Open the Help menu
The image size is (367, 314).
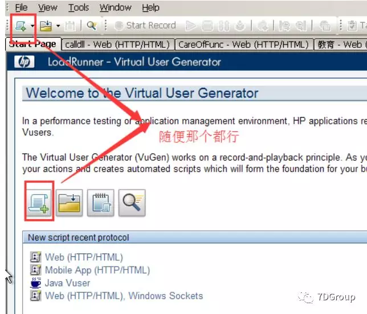pyautogui.click(x=150, y=8)
